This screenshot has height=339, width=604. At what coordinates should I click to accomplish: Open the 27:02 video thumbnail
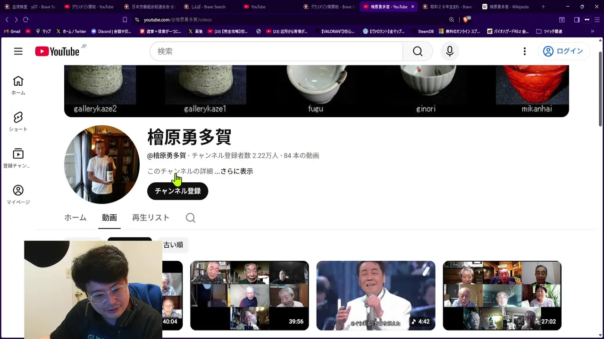pyautogui.click(x=502, y=296)
